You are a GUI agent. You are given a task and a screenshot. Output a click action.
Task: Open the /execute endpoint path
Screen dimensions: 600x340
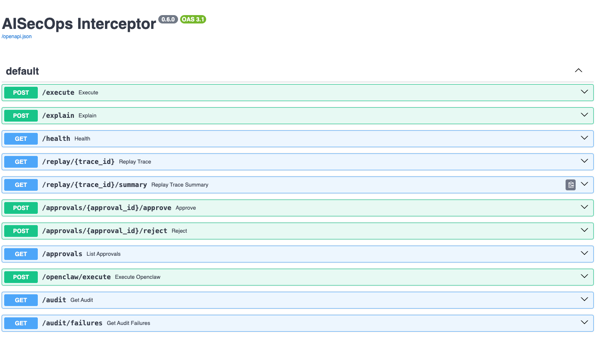pyautogui.click(x=58, y=92)
